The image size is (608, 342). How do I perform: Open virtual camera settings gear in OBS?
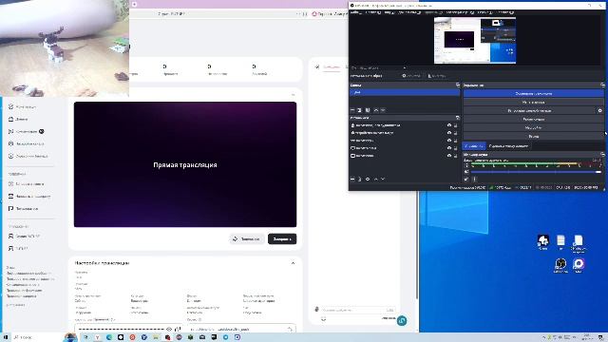click(599, 110)
